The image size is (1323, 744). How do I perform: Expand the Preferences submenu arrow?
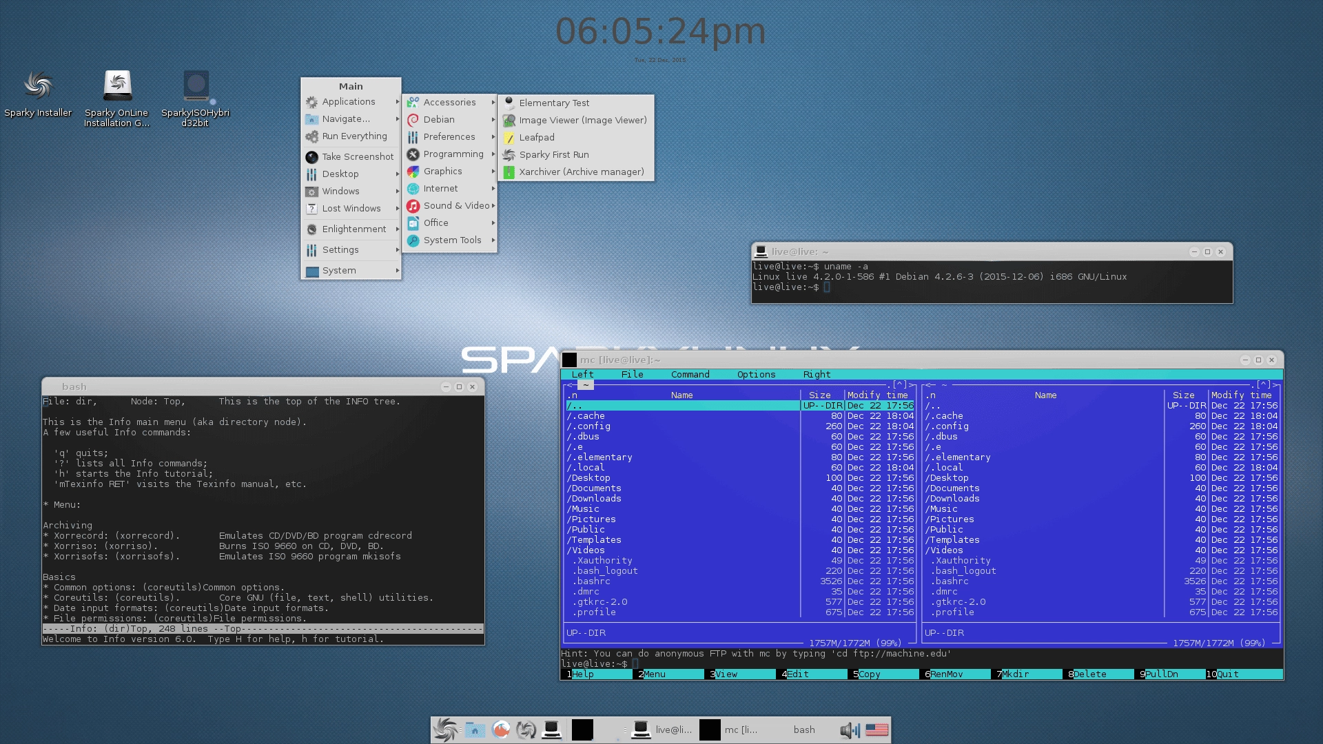[x=493, y=137]
